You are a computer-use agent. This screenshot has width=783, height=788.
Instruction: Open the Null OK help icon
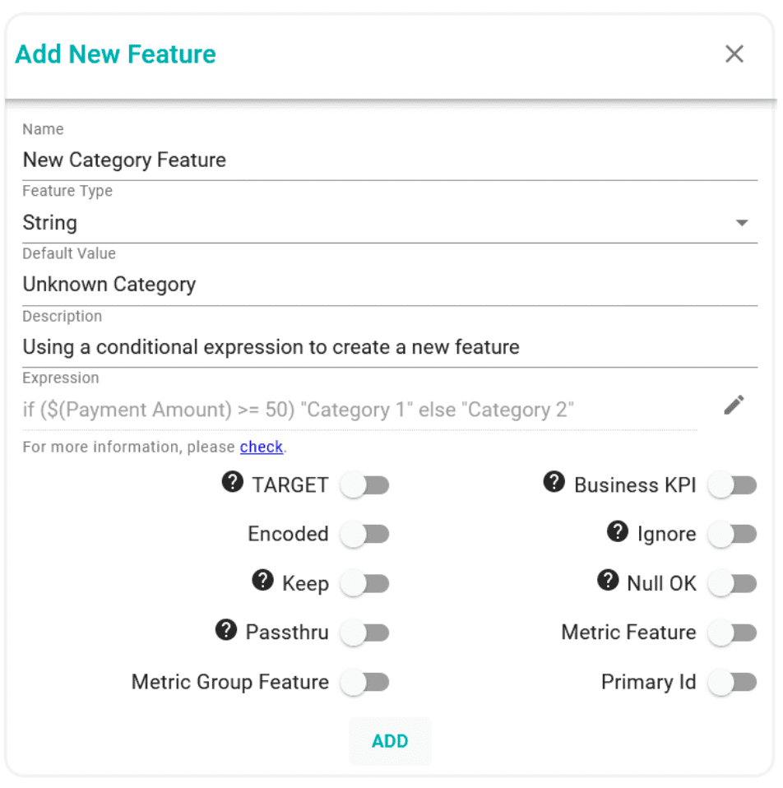[x=608, y=581]
